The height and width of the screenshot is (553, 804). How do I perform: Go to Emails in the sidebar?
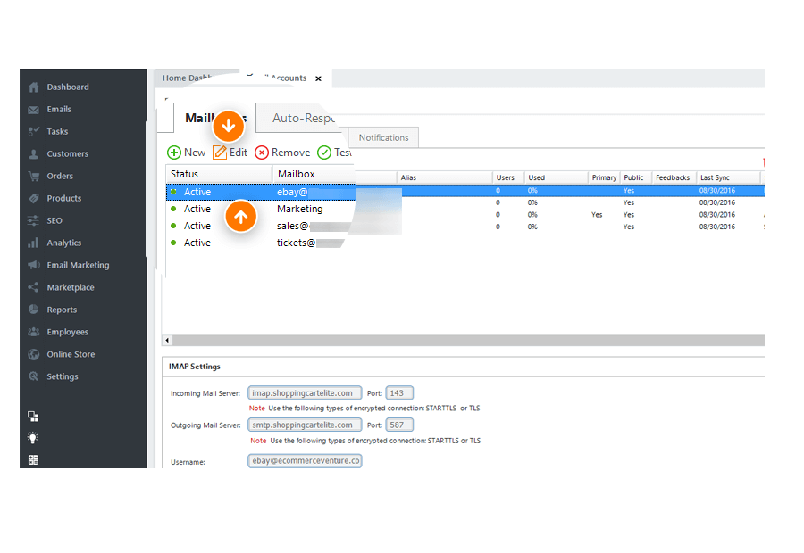(59, 109)
